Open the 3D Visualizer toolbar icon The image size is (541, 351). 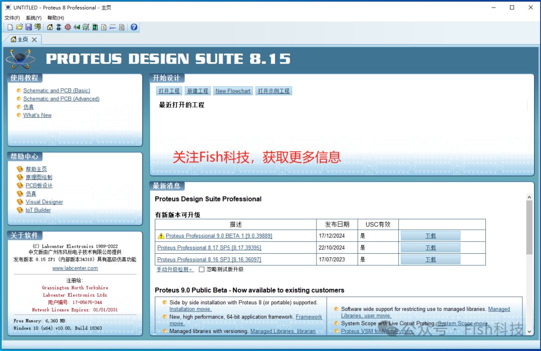tap(77, 27)
